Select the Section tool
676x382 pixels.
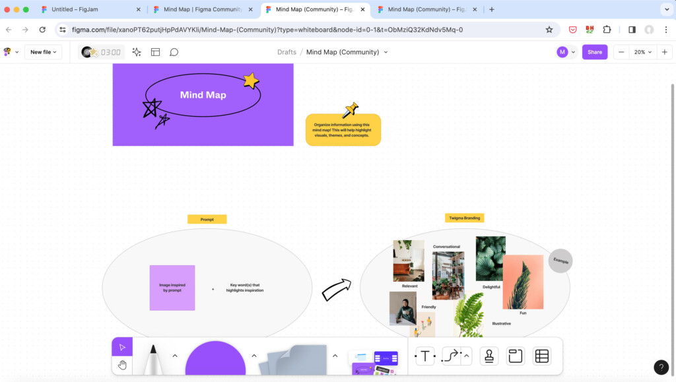[x=516, y=356]
